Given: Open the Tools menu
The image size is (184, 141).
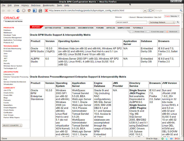Looking at the screenshot, I should click(59, 5).
